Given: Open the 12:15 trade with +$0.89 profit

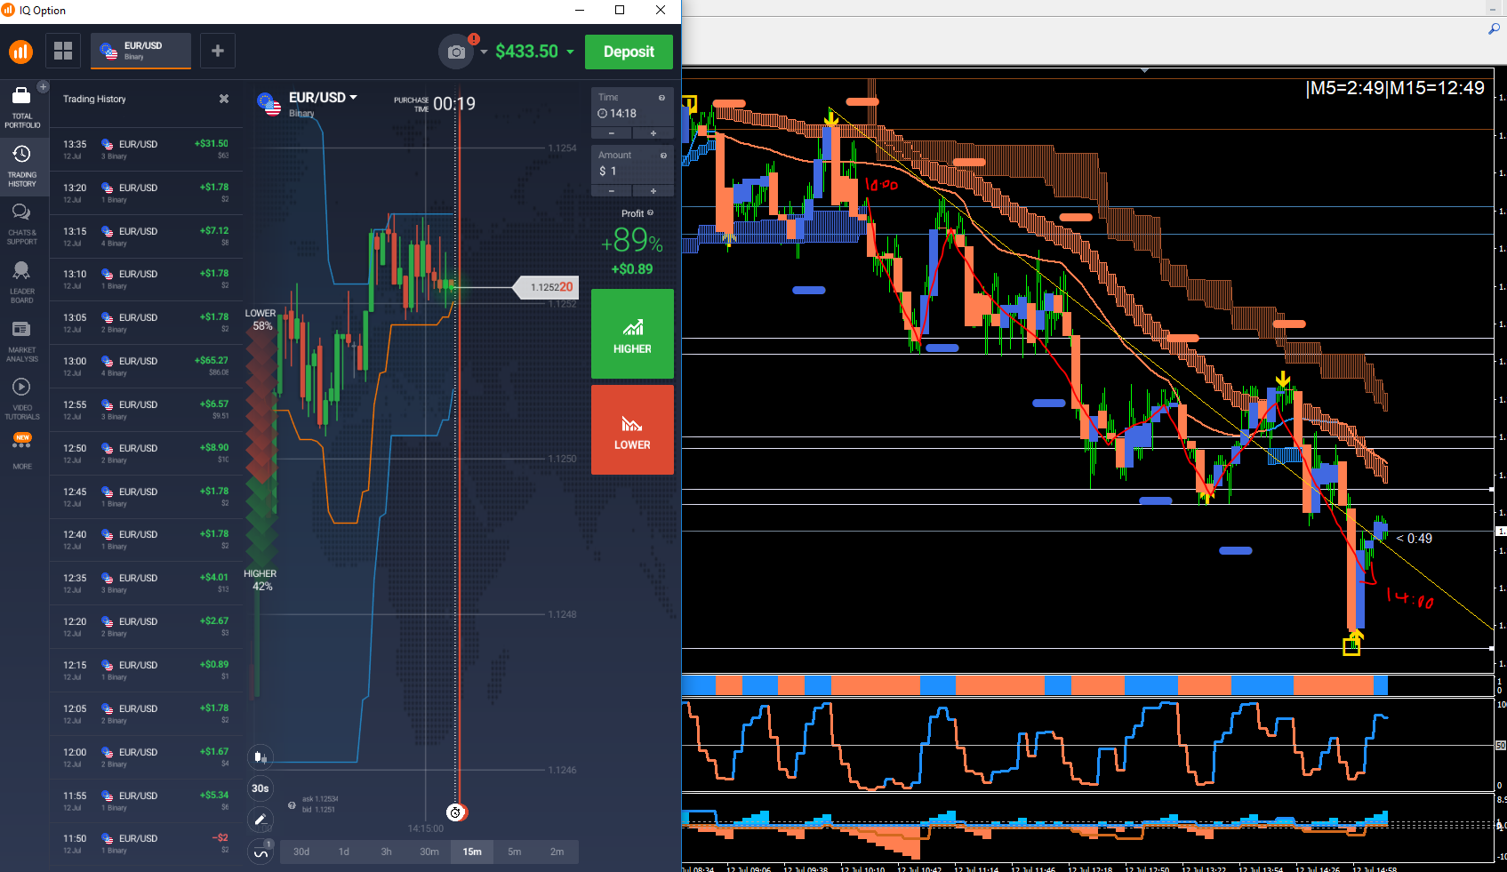Looking at the screenshot, I should [x=146, y=670].
